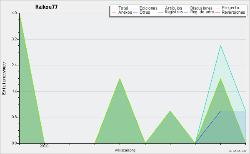
Task: Click the Total legend label
Action: click(x=123, y=8)
